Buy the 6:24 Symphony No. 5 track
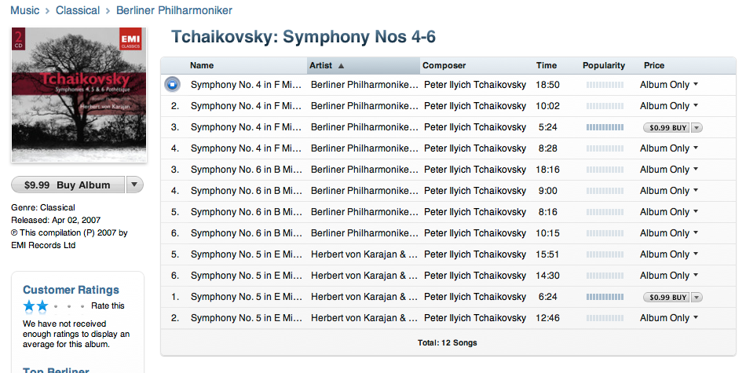Screen dimensions: 746x373 pos(666,298)
